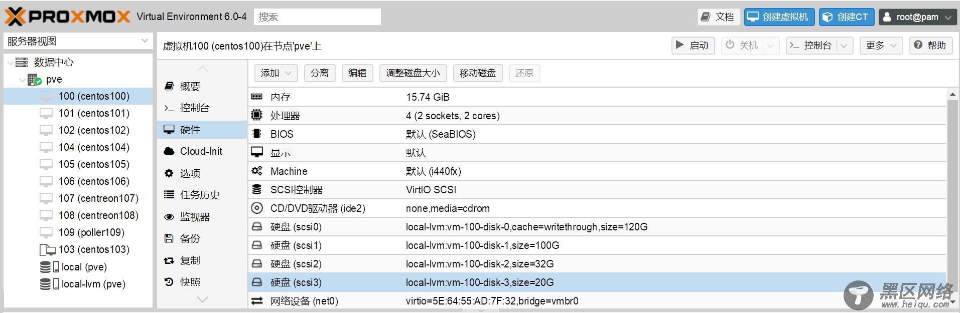Image resolution: width=960 pixels, height=313 pixels.
Task: Select VM 100 (centos100) in tree
Action: pos(78,96)
